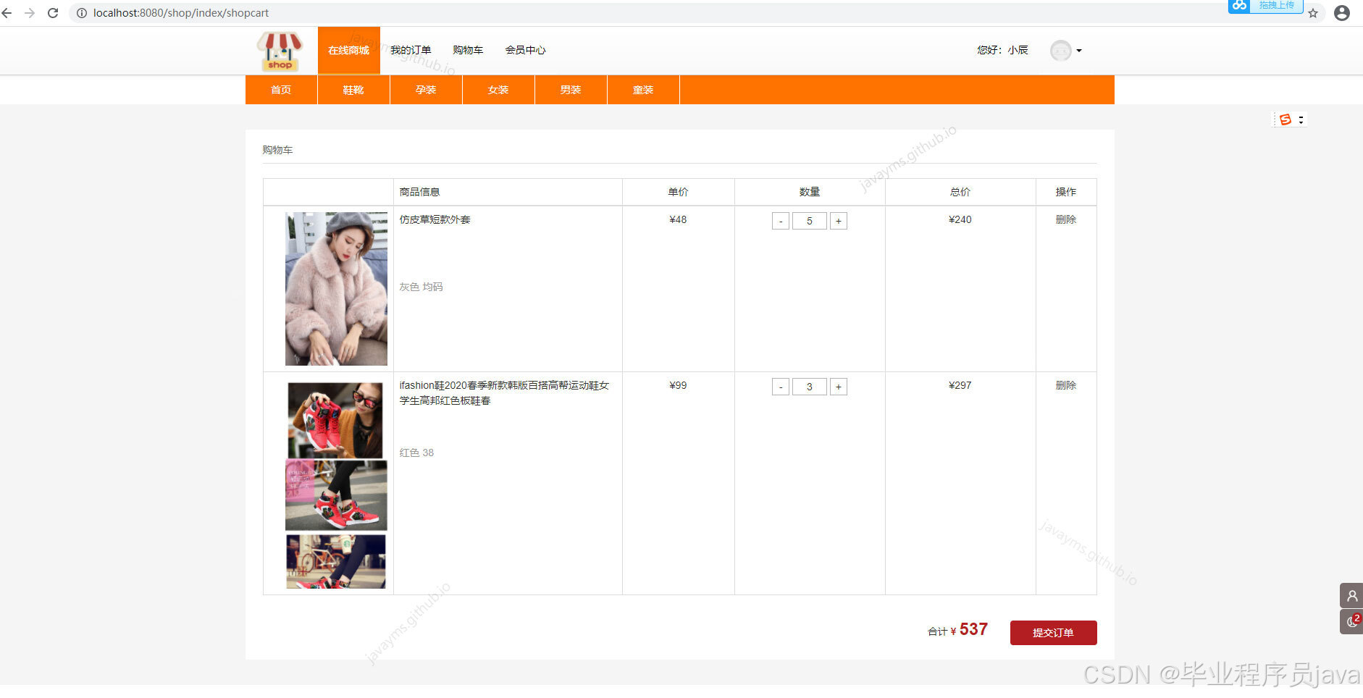Select 首页 in orange category bar
1363x698 pixels.
point(281,90)
